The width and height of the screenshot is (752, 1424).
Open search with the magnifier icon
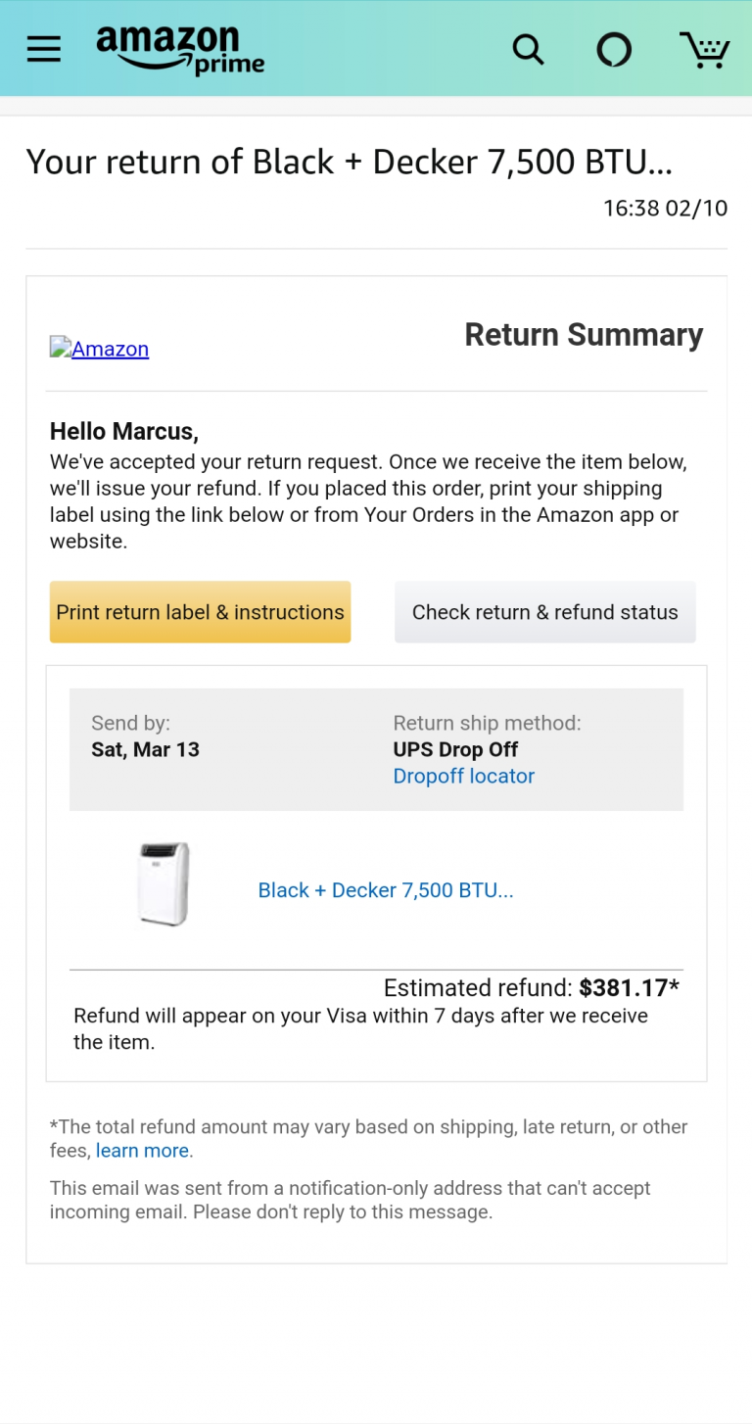pos(528,49)
